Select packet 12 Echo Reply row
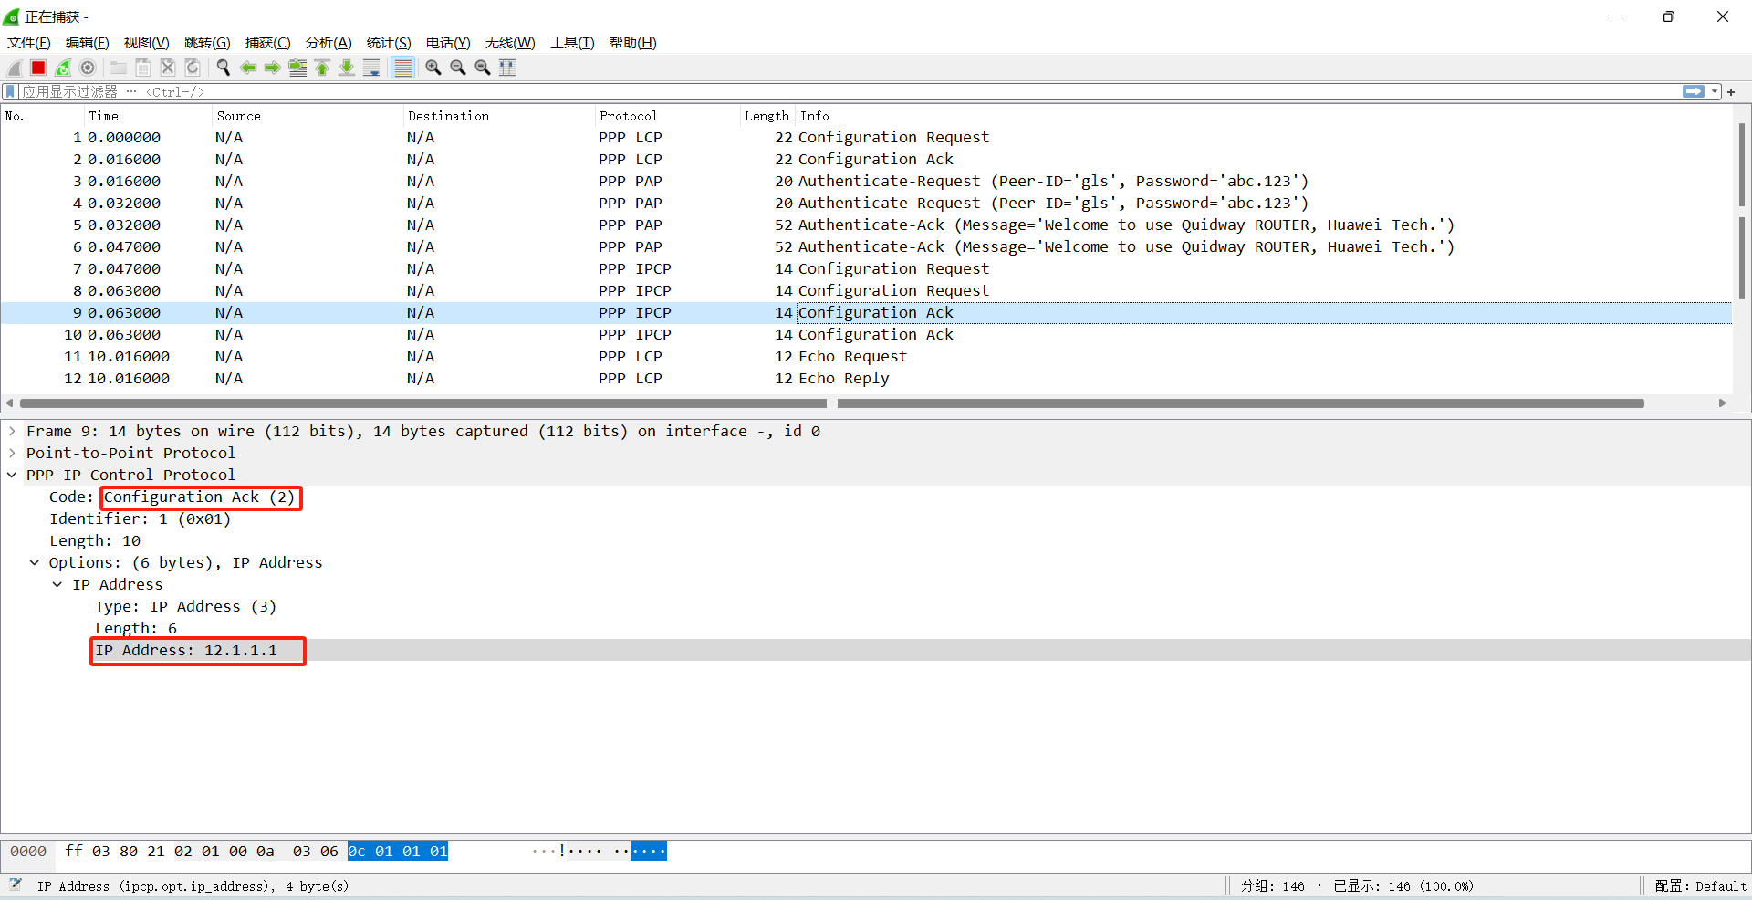 [x=866, y=378]
